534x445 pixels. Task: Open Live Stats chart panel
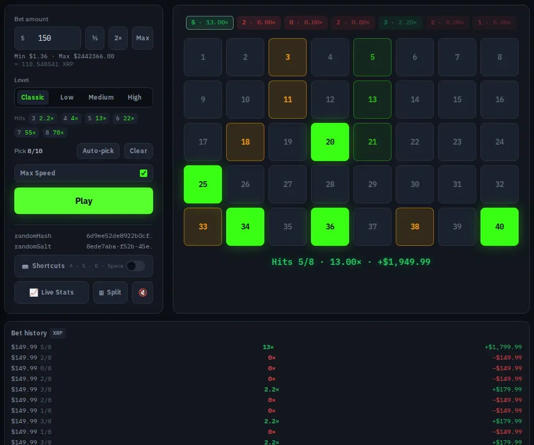click(51, 292)
